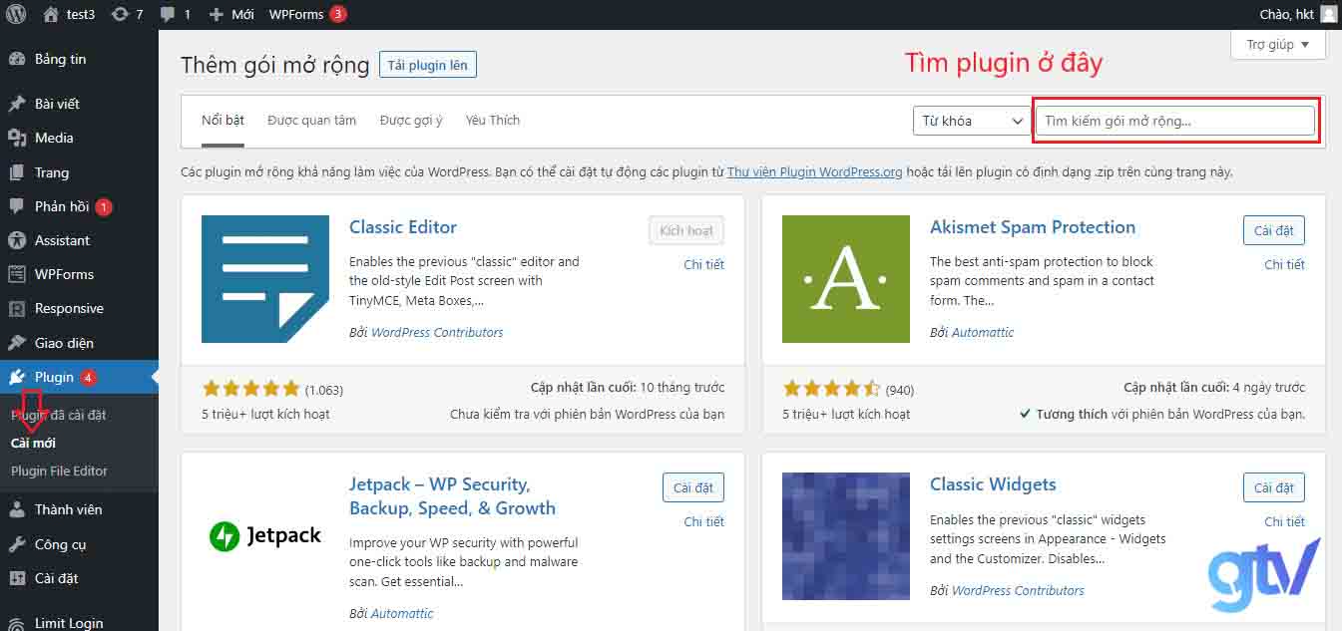Click the plugin search input field
Image resolution: width=1342 pixels, height=631 pixels.
[x=1174, y=119]
